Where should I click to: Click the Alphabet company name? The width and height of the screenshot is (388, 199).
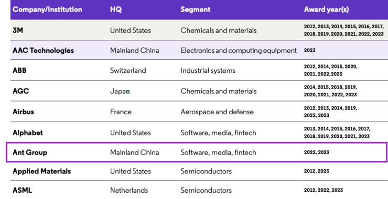28,132
